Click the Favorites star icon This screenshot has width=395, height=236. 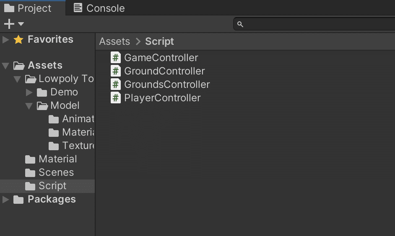(x=18, y=40)
